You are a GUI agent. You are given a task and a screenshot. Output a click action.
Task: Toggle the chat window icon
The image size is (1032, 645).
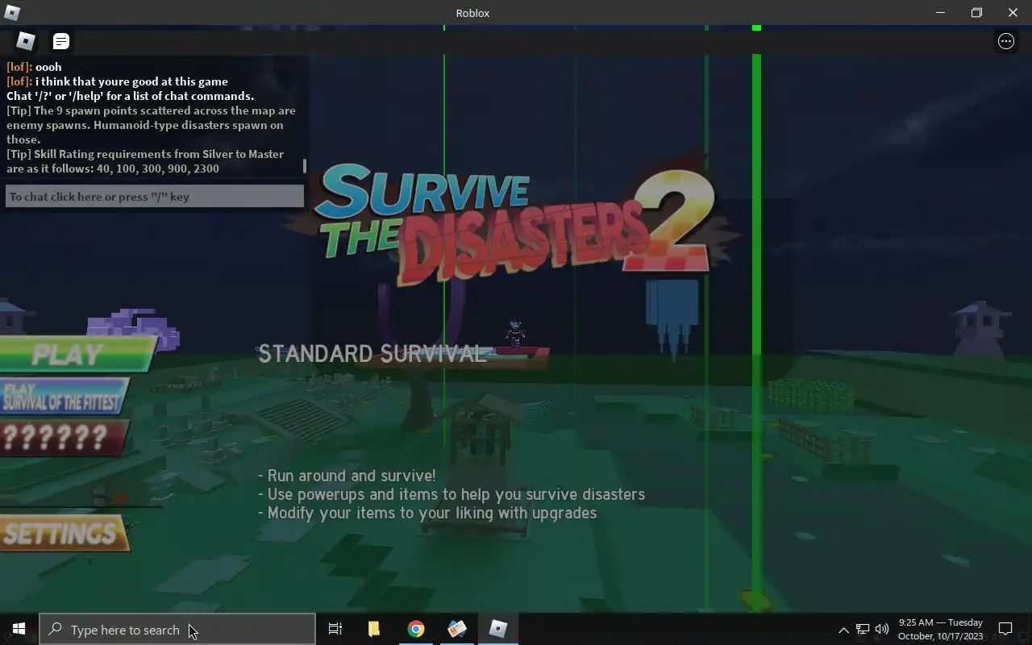(61, 41)
